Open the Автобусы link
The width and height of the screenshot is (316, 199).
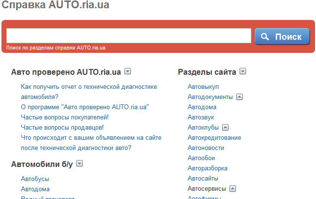(x=35, y=179)
